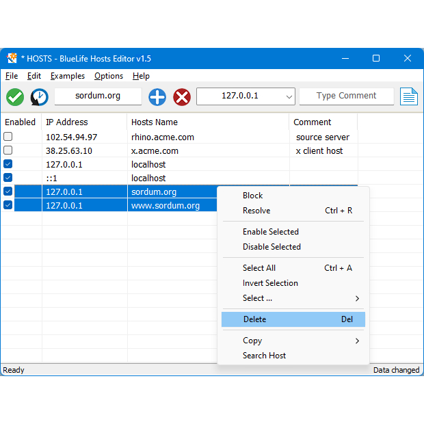Viewport: 424px width, 424px height.
Task: Toggle the rhino.acme.com enabled checkbox
Action: click(x=8, y=137)
